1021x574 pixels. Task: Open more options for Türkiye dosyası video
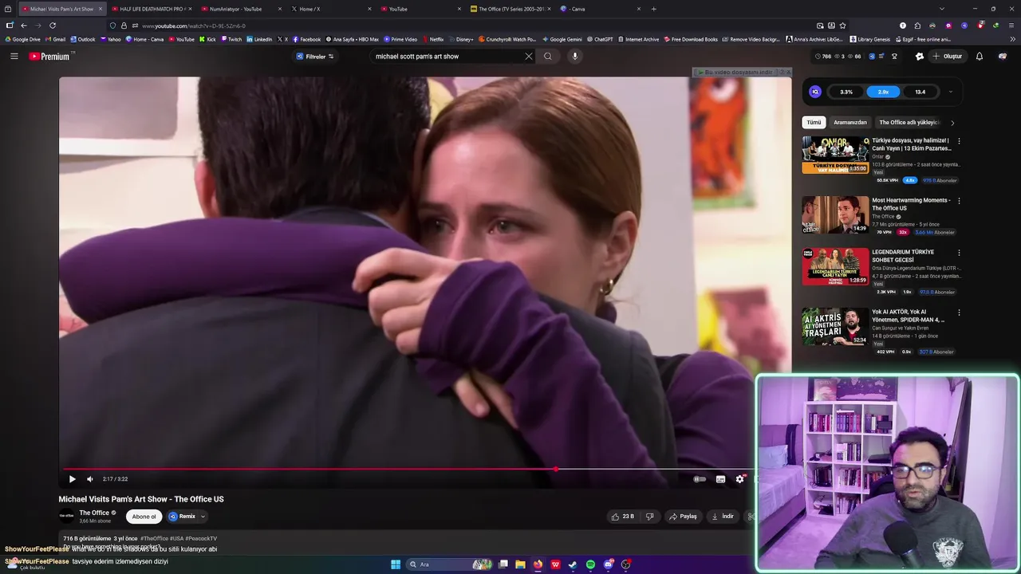point(959,141)
